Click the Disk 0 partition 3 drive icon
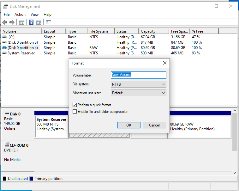239x191 pixels. click(x=4, y=42)
